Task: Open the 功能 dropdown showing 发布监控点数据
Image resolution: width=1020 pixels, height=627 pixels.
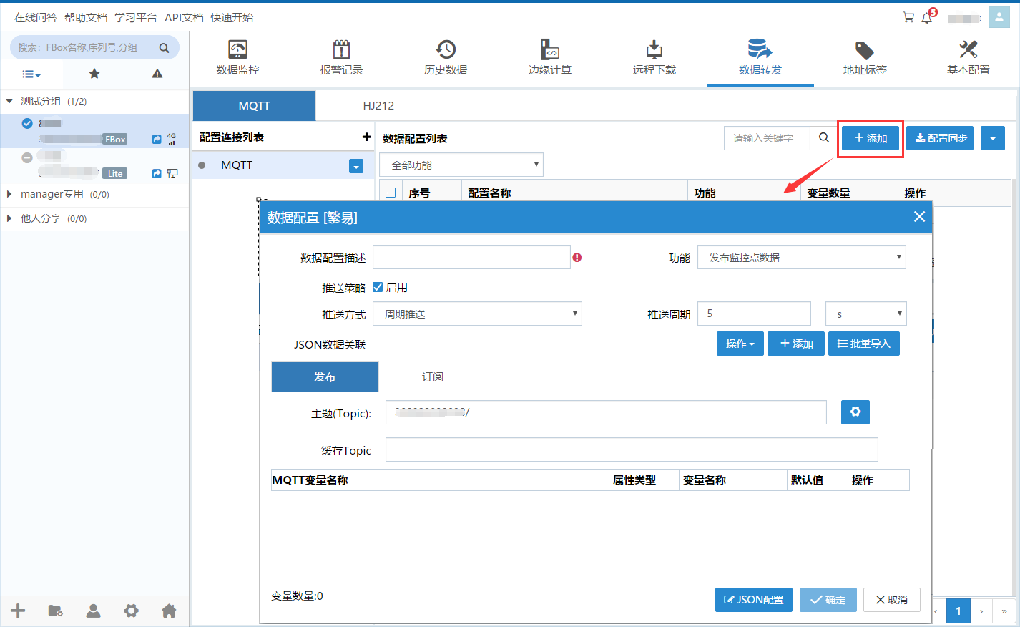Action: click(x=801, y=258)
